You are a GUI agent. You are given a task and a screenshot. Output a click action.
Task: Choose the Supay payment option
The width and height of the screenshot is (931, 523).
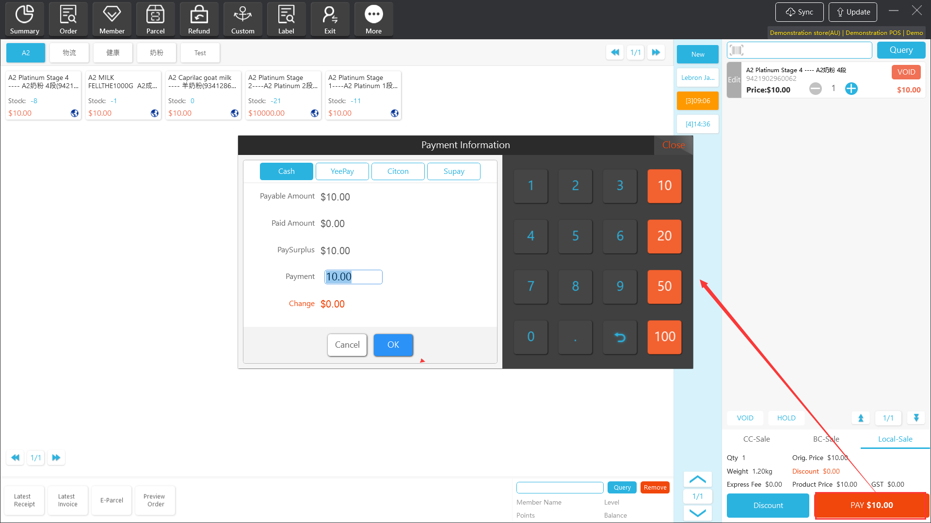pos(453,171)
